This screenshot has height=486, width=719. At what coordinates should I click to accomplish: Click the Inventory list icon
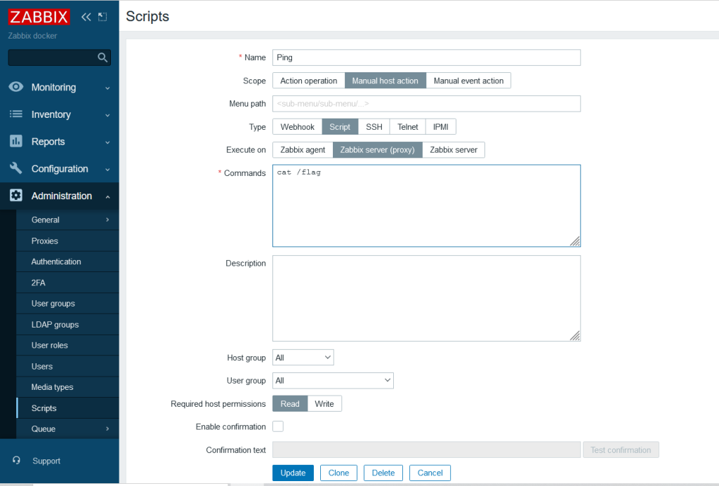[x=16, y=114]
